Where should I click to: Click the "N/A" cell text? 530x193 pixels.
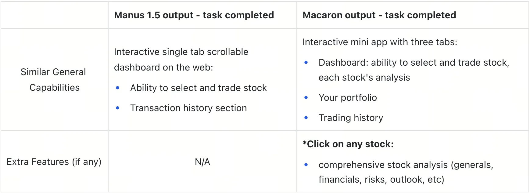202,162
